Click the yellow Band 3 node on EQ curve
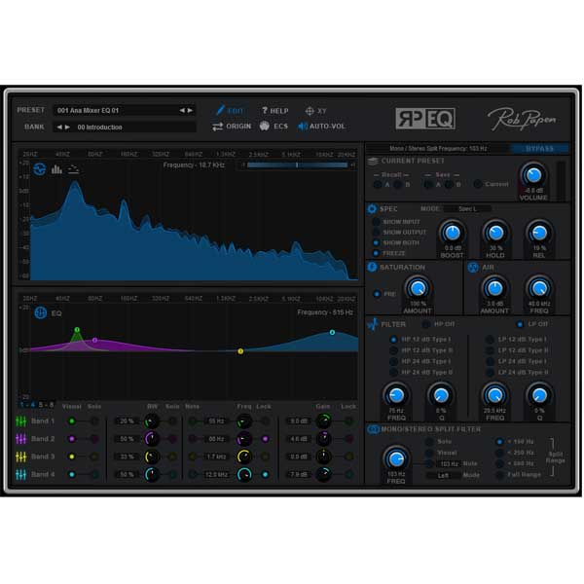The height and width of the screenshot is (584, 584). point(240,351)
